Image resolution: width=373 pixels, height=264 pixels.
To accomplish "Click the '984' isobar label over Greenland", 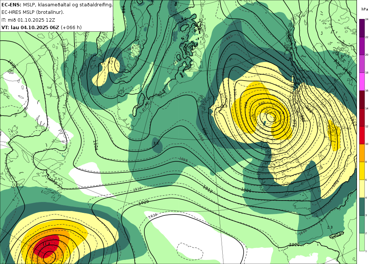I will coord(131,49).
